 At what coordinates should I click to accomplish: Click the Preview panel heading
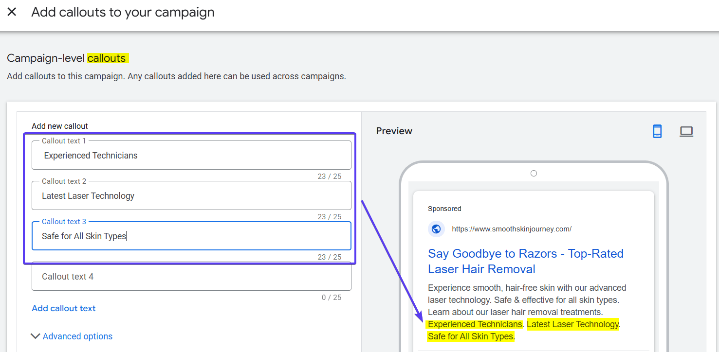(394, 131)
